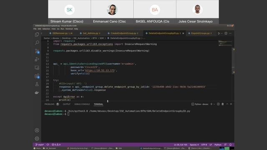
Task: Click the 'main*' git branch status item
Action: (x=40, y=145)
